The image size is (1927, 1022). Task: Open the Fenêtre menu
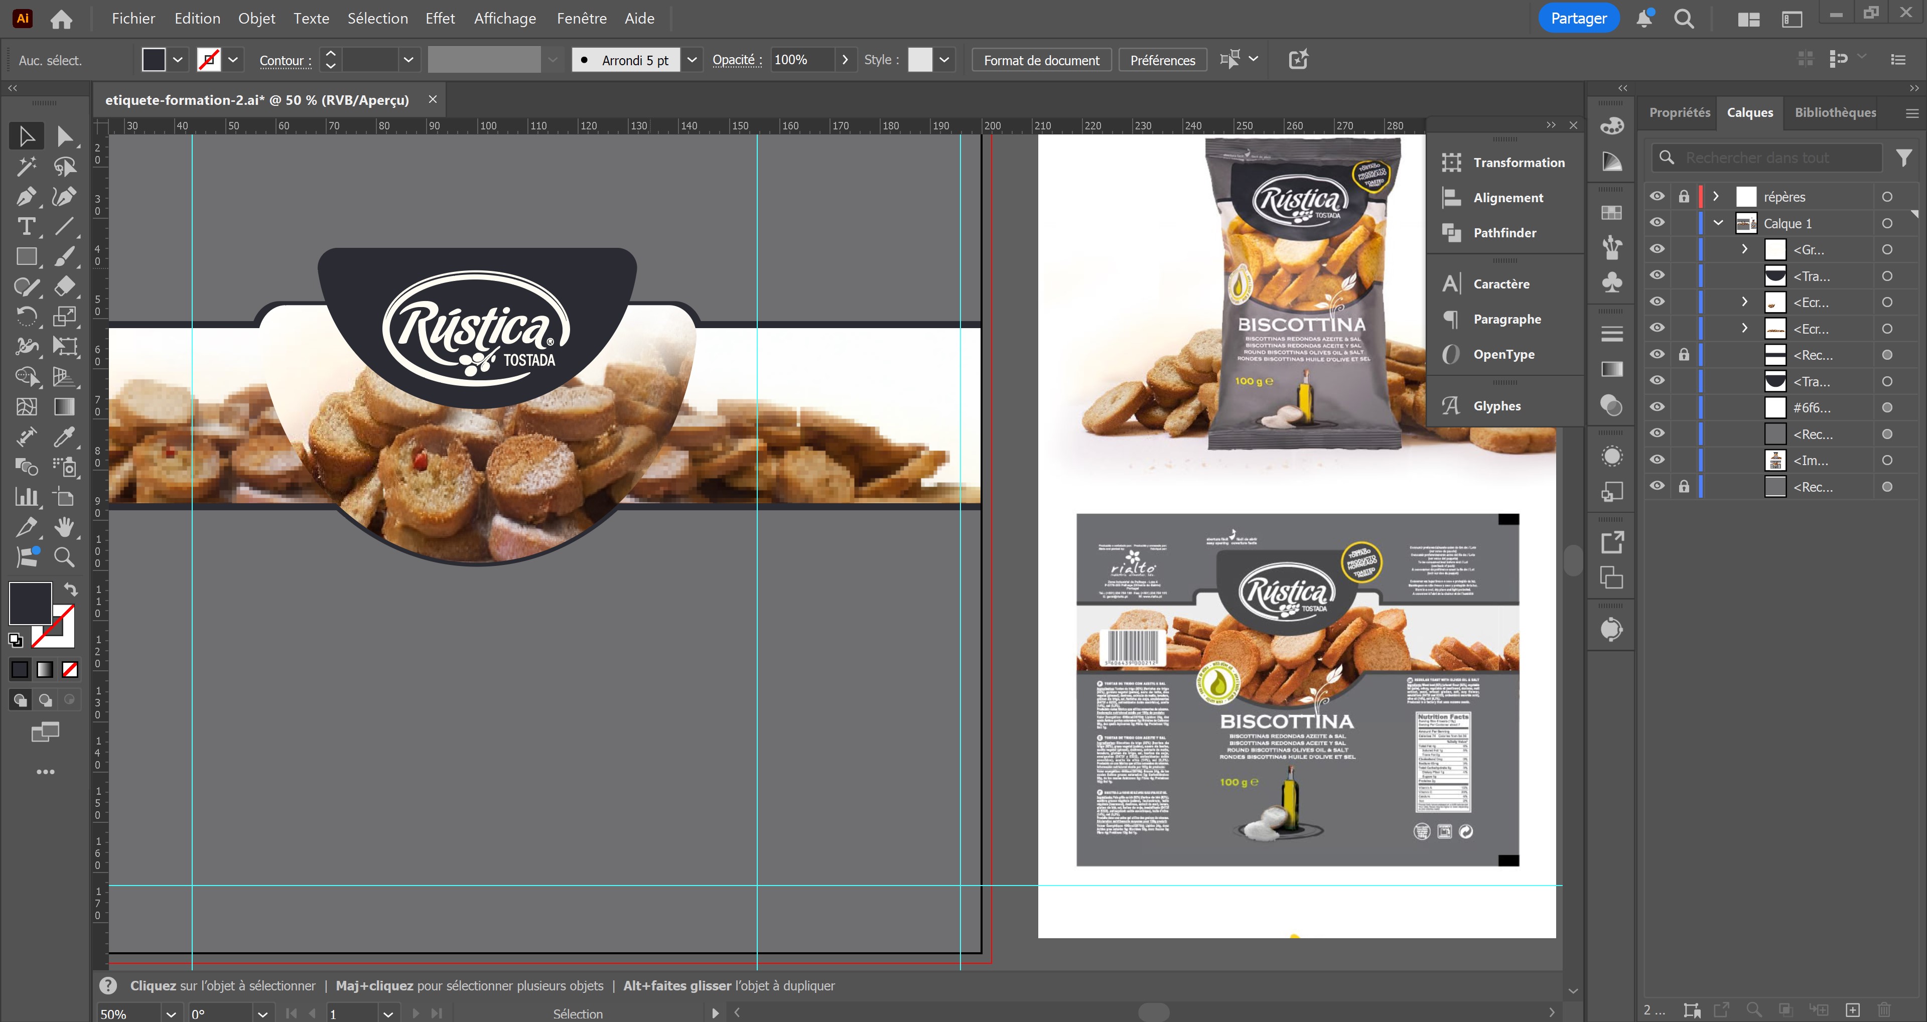click(582, 18)
